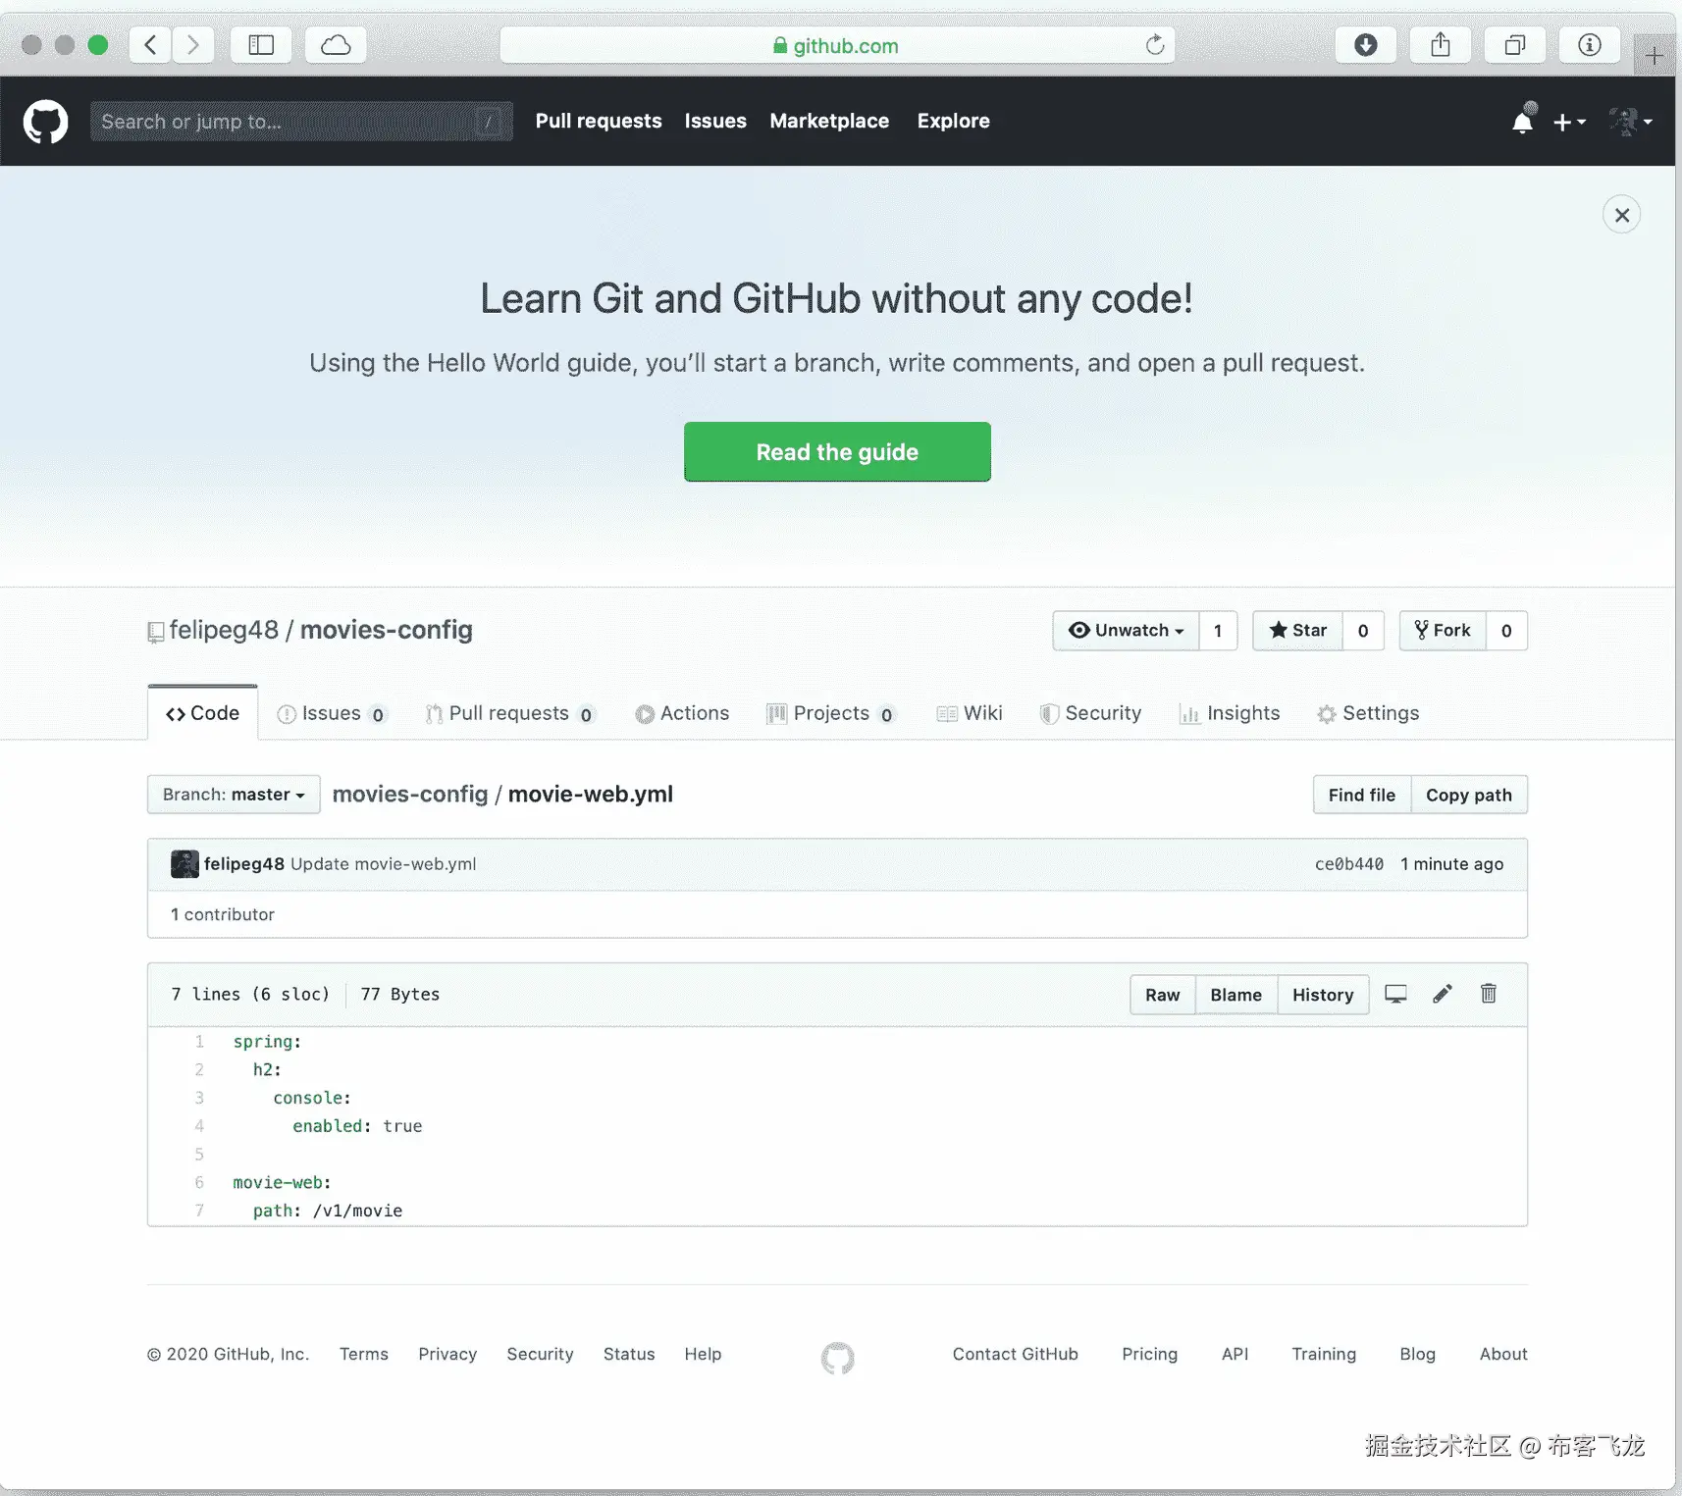Screen dimensions: 1682x1496
Task: Open iCloud tabs cloud icon
Action: coord(336,45)
